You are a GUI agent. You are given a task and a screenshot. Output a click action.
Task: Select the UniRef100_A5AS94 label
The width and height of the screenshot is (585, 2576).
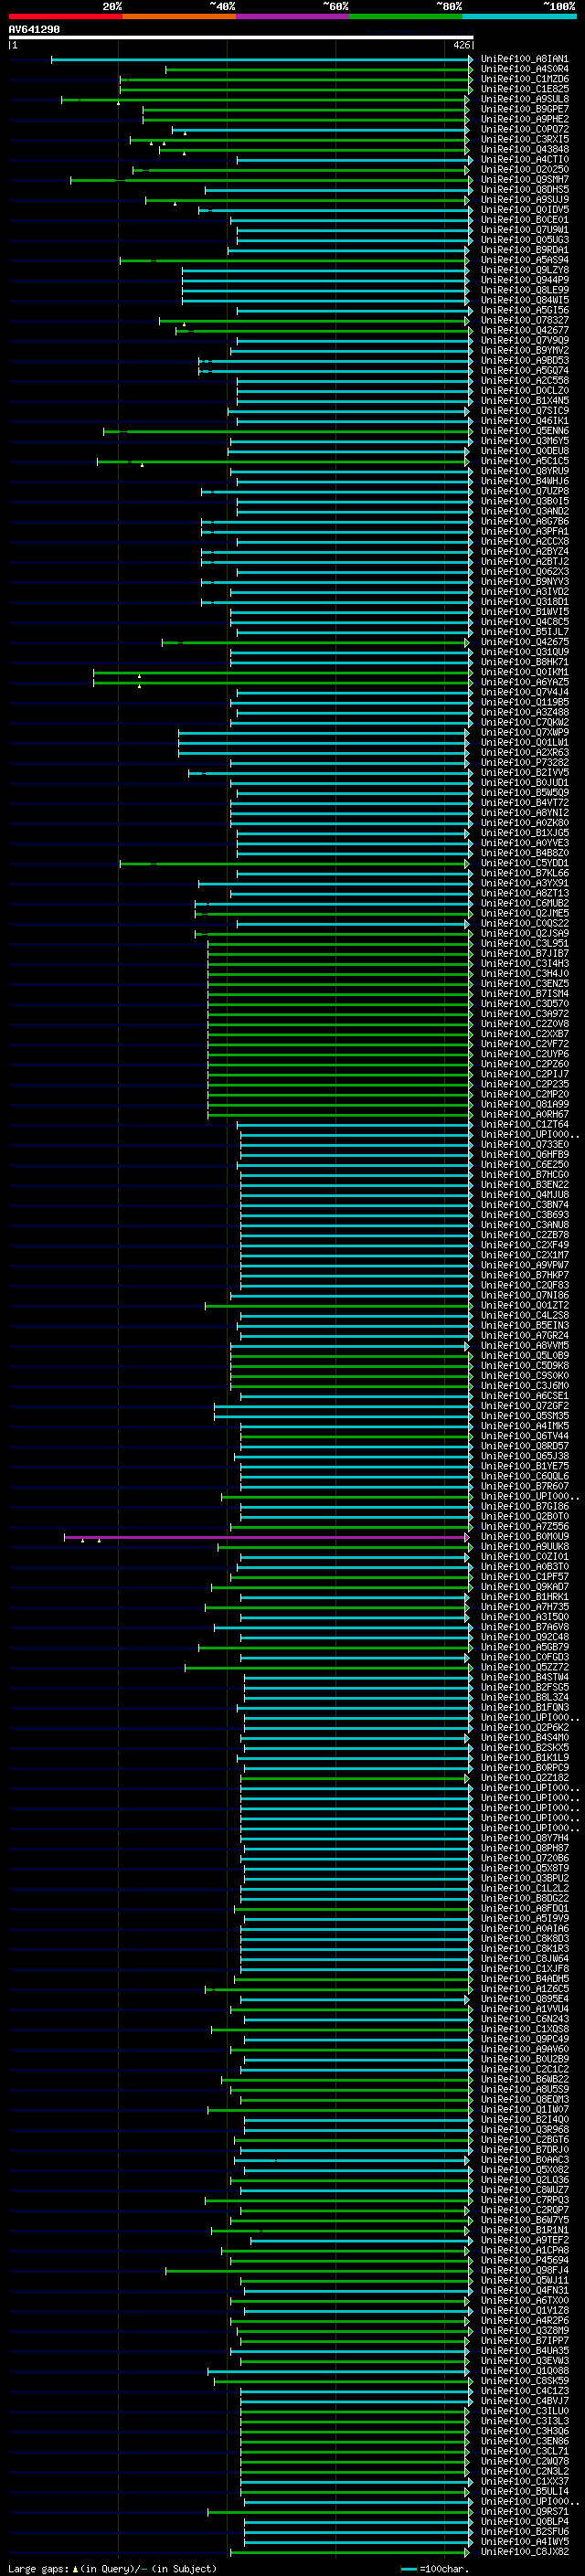pyautogui.click(x=525, y=260)
